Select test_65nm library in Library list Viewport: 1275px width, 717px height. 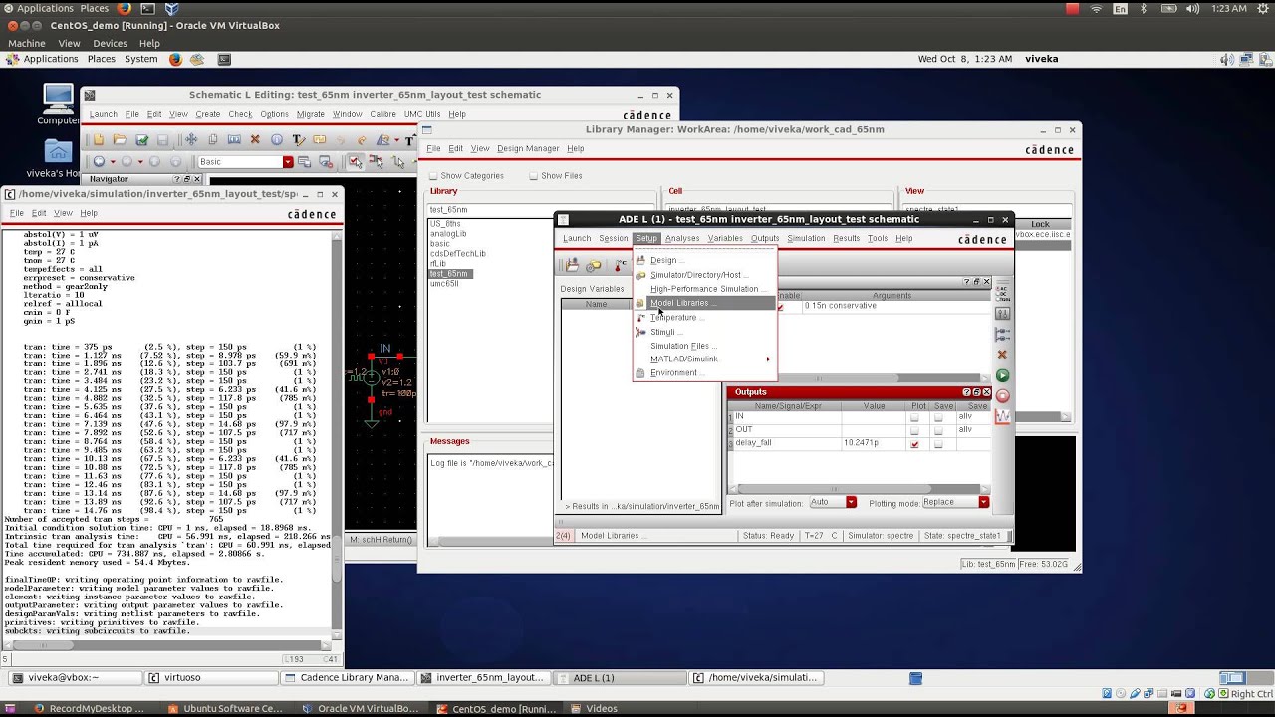[x=449, y=274]
